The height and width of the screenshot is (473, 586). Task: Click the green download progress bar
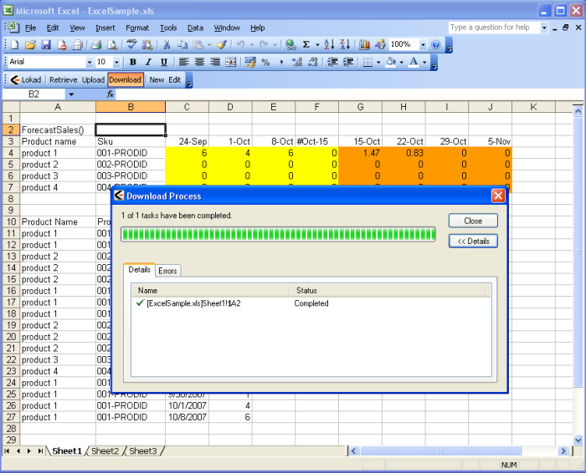(278, 234)
